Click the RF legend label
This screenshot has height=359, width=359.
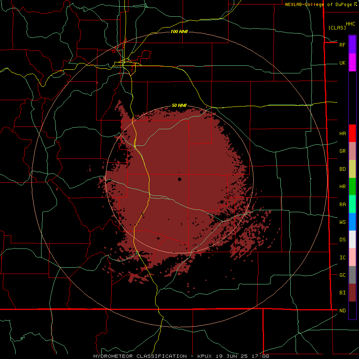click(342, 45)
